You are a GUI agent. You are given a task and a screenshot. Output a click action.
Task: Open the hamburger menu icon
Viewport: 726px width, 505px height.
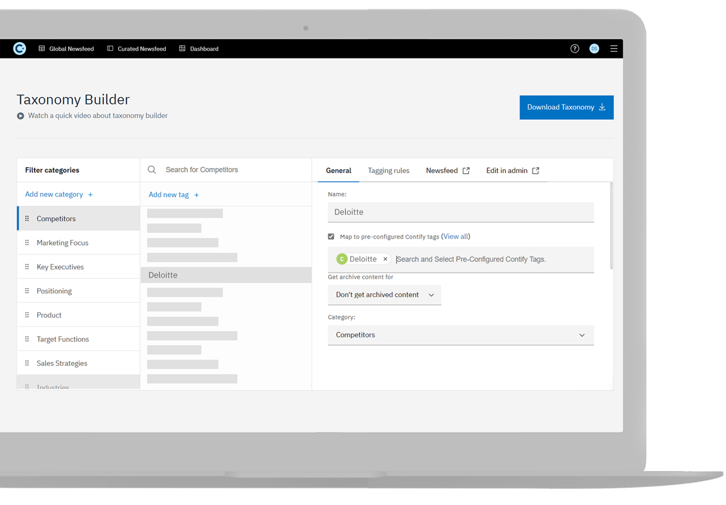[613, 49]
